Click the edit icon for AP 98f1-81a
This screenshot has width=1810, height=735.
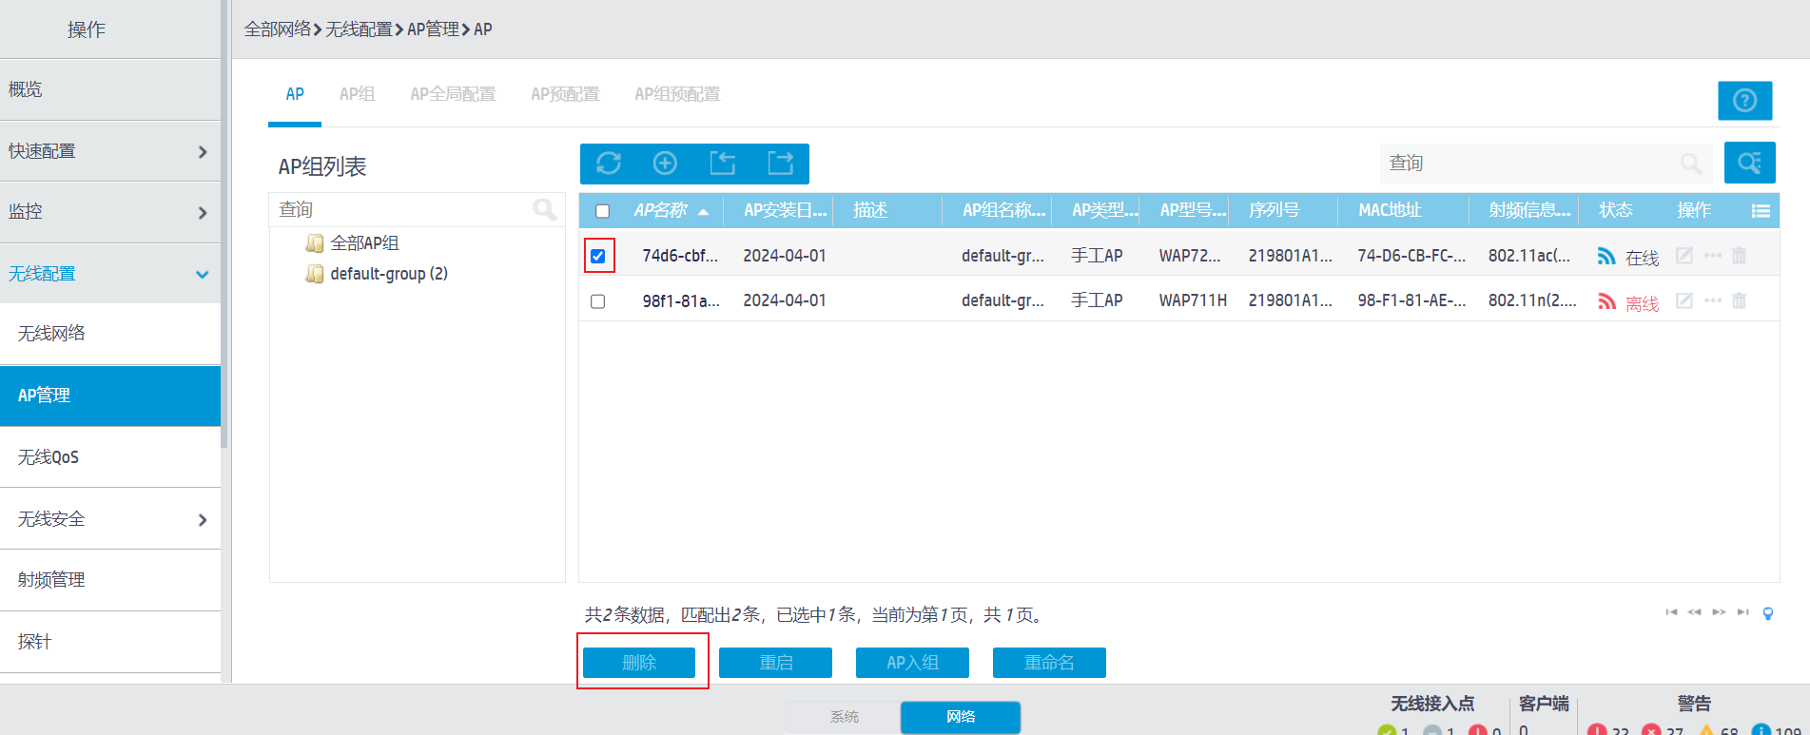(x=1684, y=300)
